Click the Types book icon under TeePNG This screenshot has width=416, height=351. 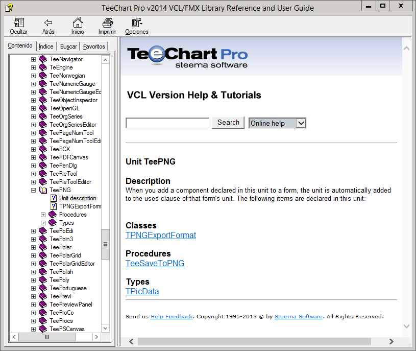(53, 223)
